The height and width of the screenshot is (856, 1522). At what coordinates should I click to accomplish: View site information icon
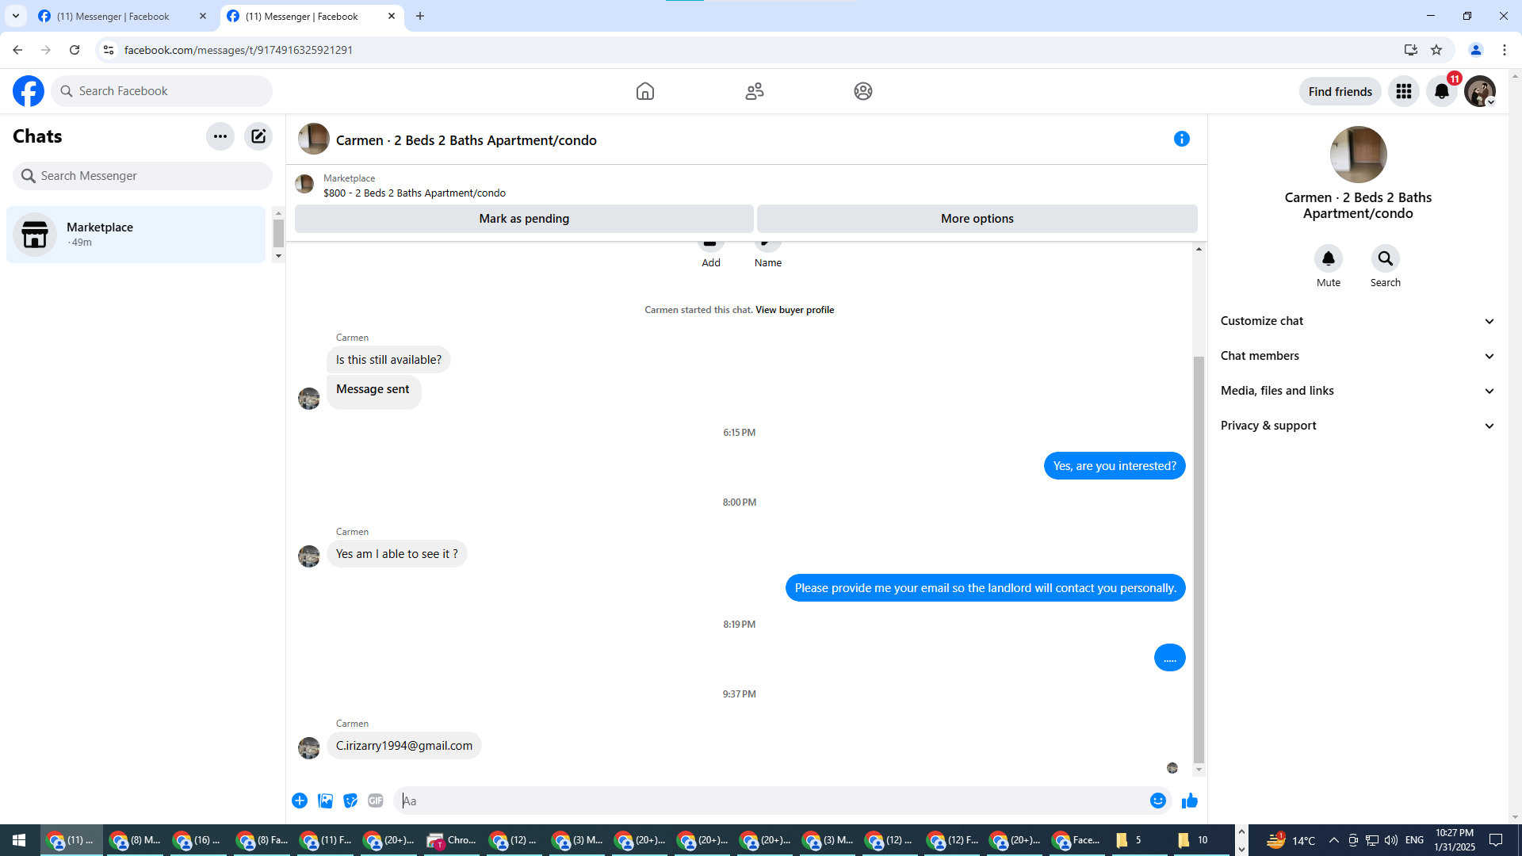tap(109, 50)
